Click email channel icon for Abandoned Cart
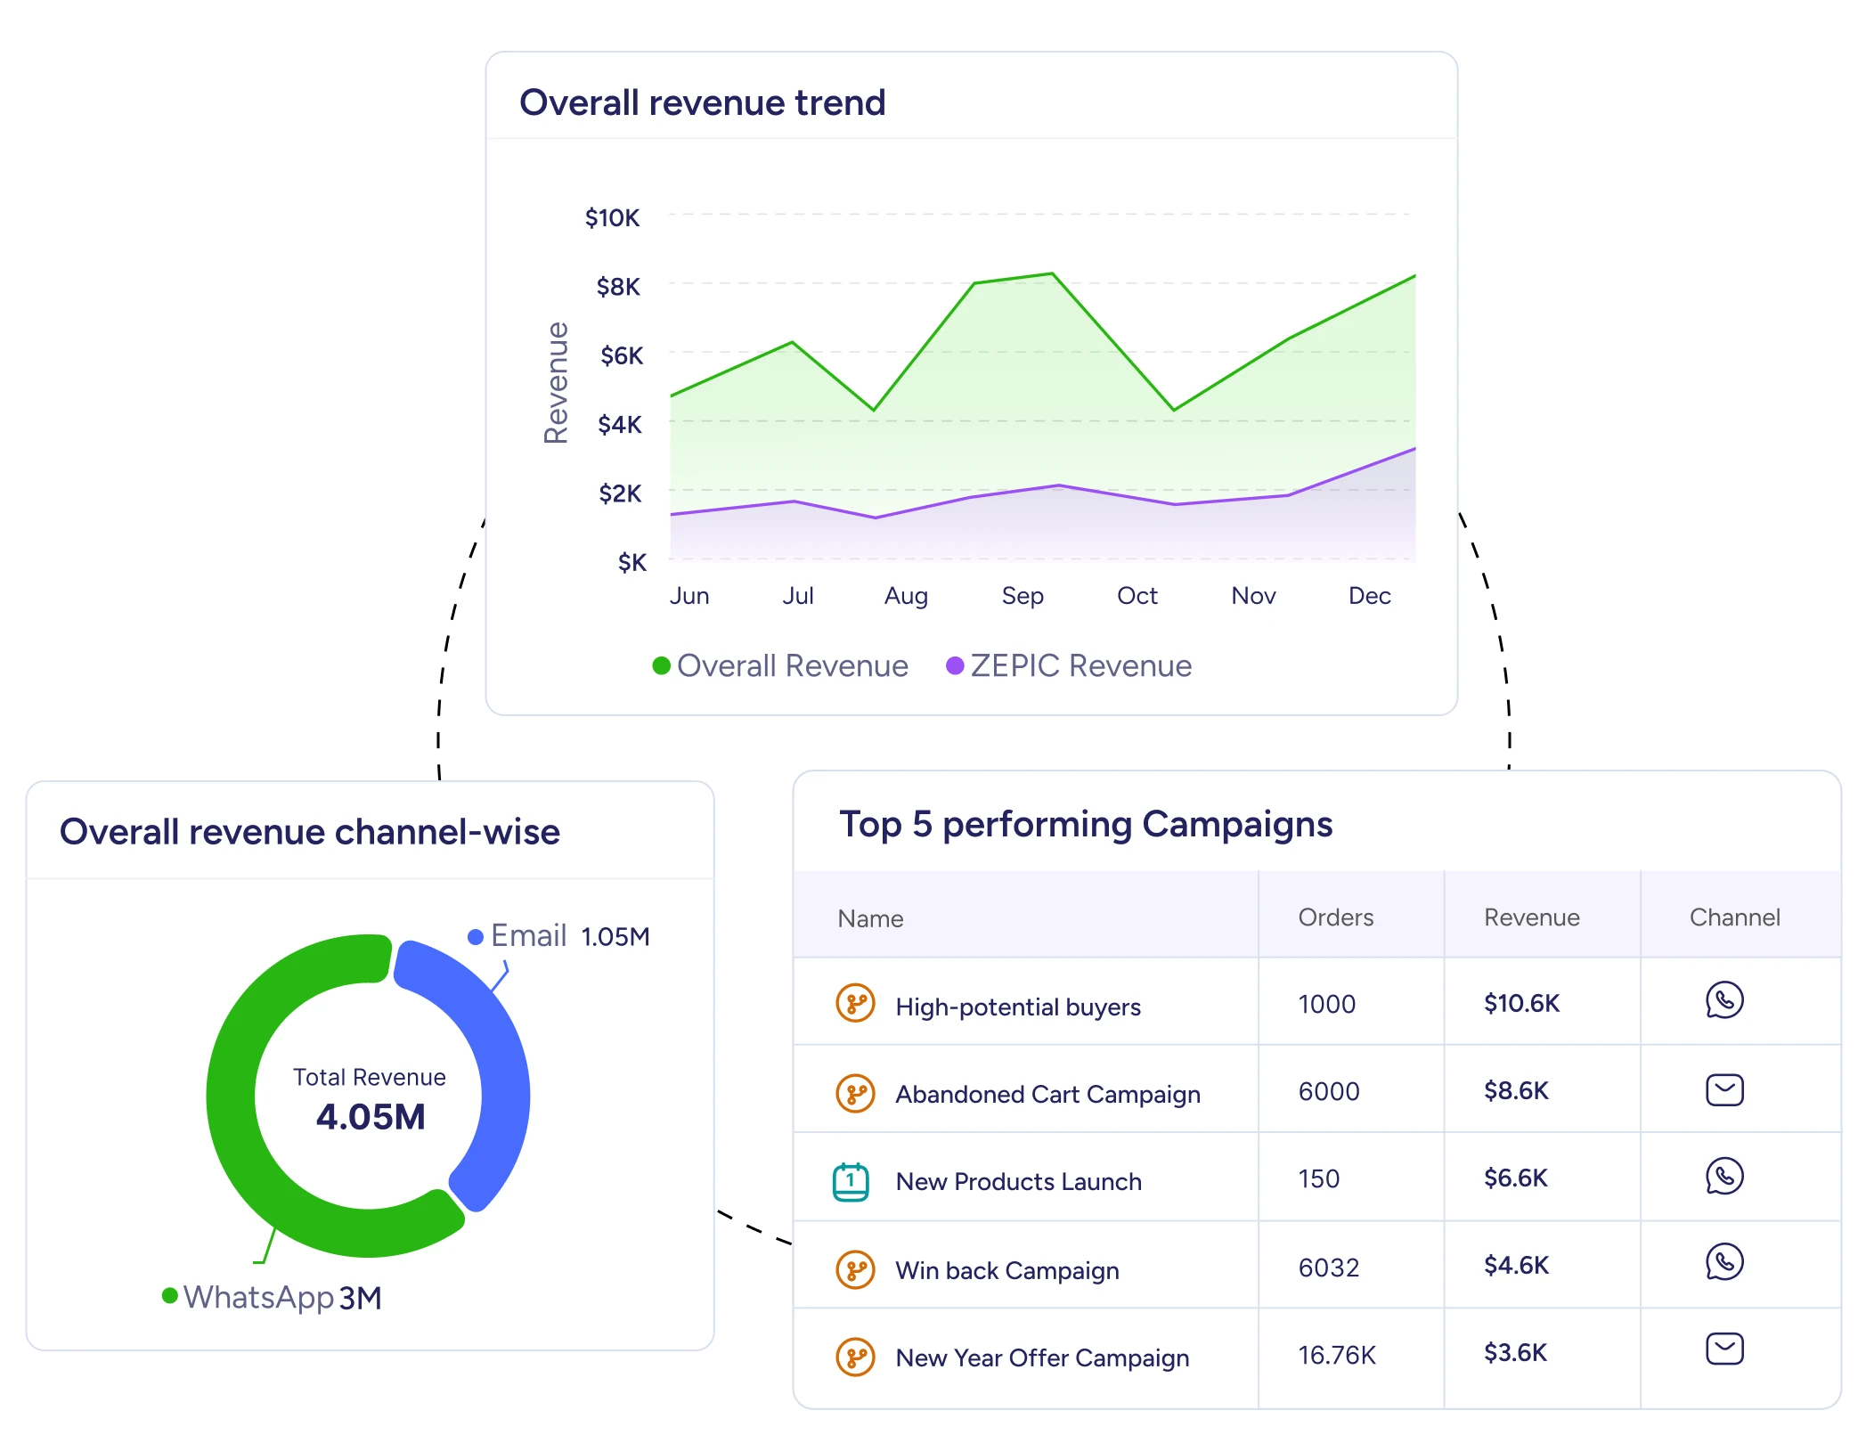 [1724, 1089]
